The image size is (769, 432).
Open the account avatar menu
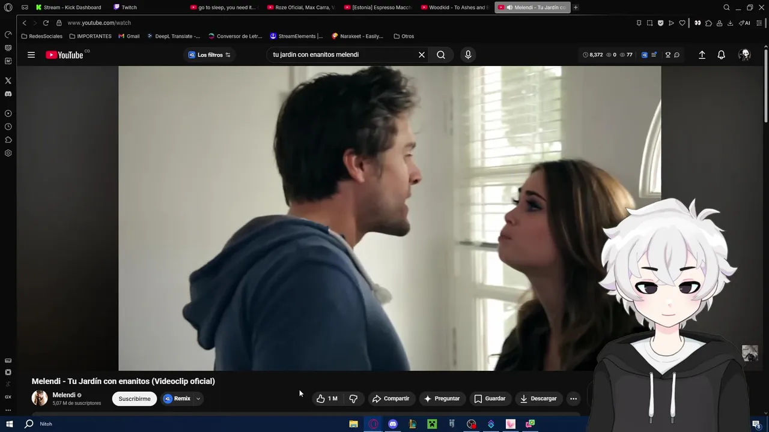(745, 55)
